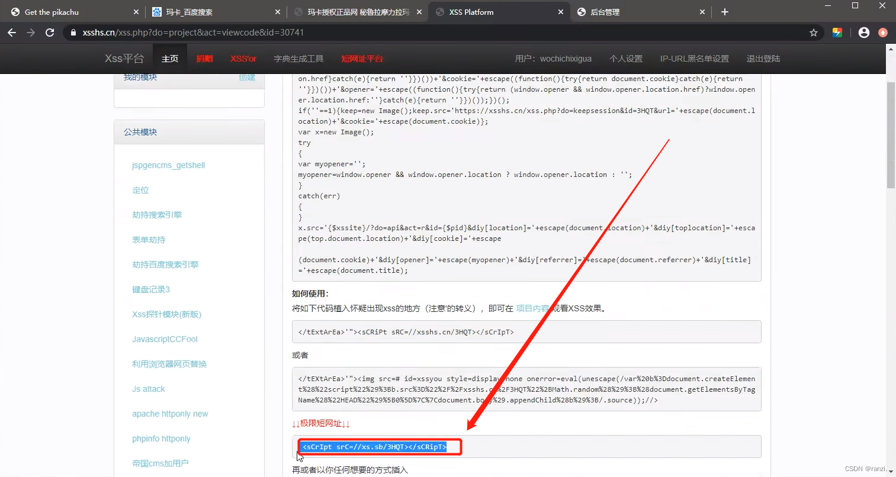Reload the page with the refresh icon
The width and height of the screenshot is (896, 477).
(x=50, y=33)
